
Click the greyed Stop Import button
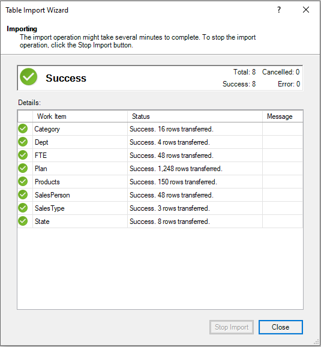pos(232,327)
